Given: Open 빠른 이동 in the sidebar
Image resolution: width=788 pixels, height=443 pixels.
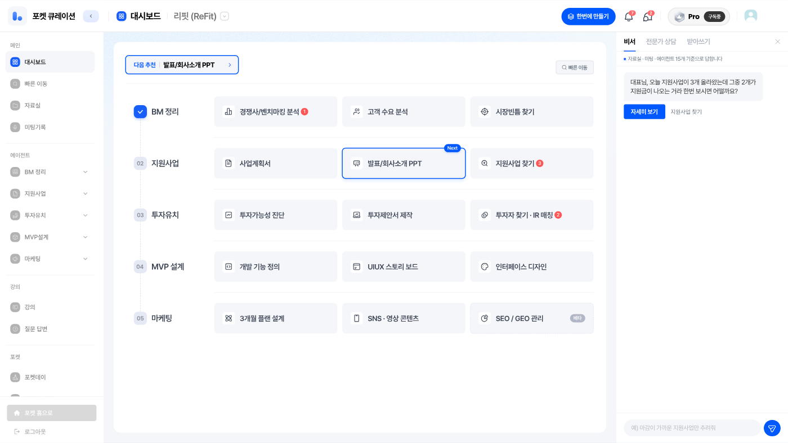Looking at the screenshot, I should click(50, 84).
